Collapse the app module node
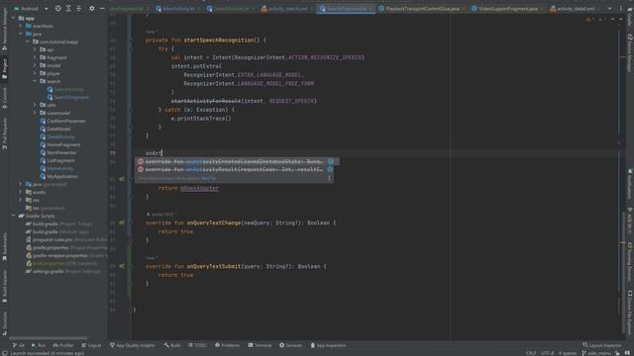 click(13, 18)
